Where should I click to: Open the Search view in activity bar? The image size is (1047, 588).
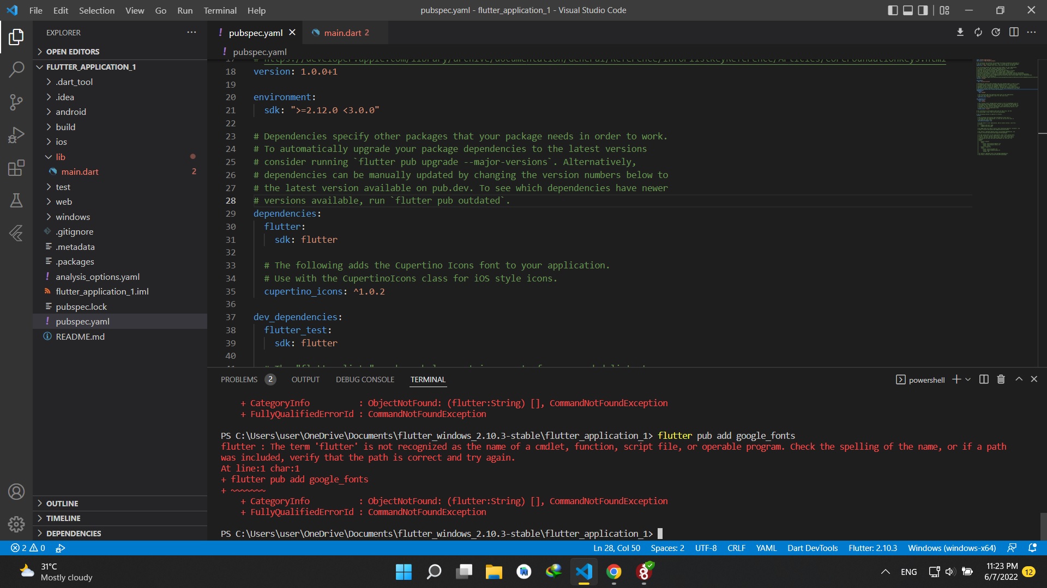coord(16,69)
